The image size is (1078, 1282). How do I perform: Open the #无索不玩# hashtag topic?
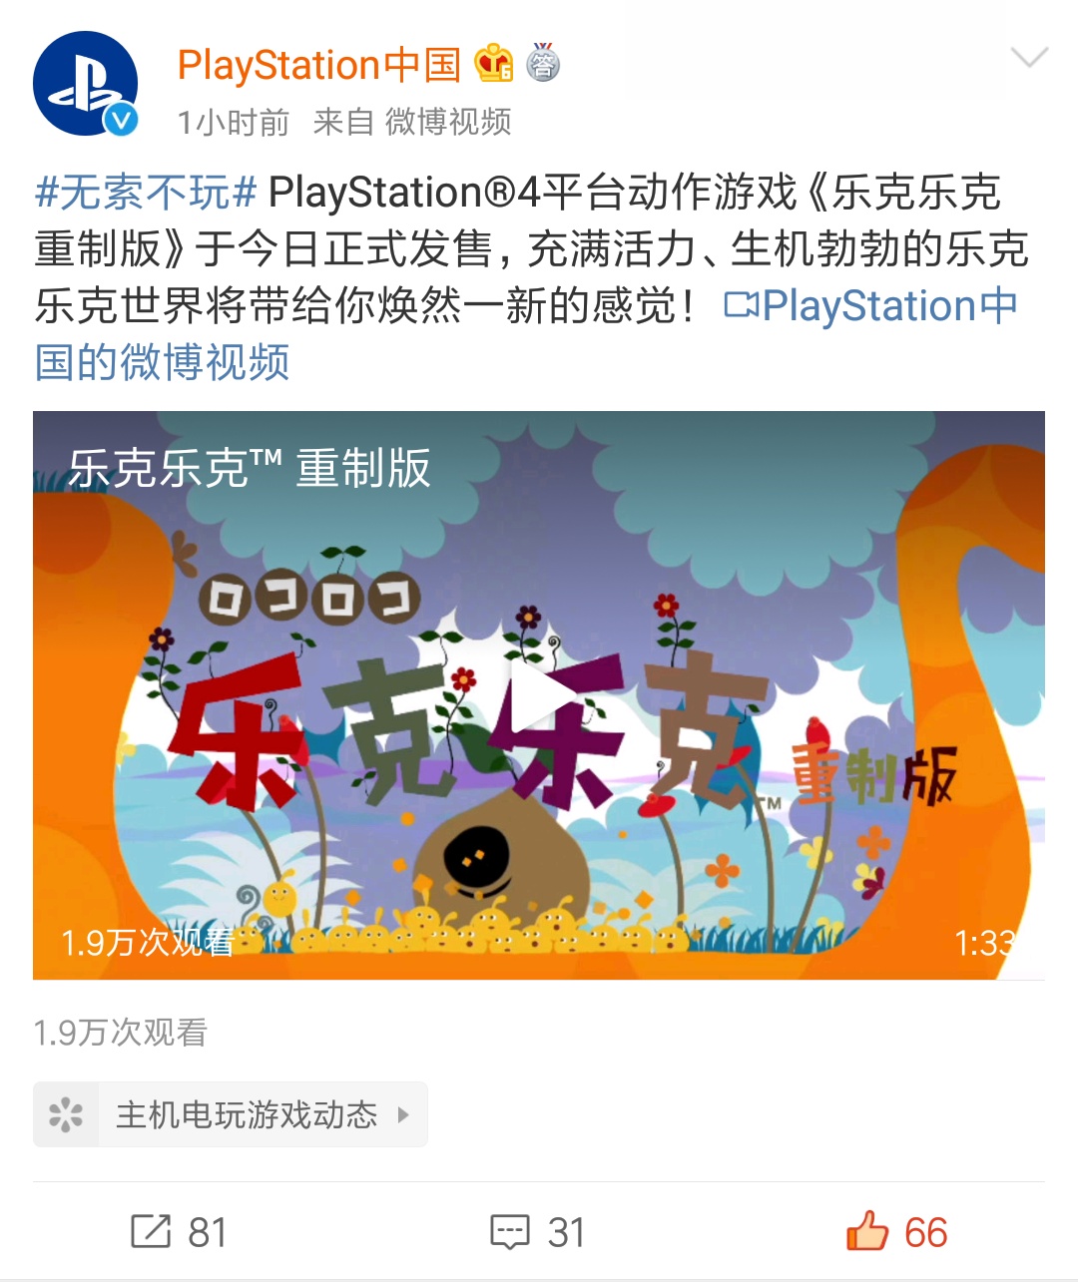(x=147, y=192)
